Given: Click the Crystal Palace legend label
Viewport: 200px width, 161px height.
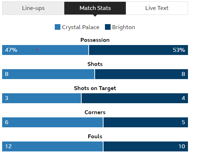Looking at the screenshot, I should [x=81, y=27].
